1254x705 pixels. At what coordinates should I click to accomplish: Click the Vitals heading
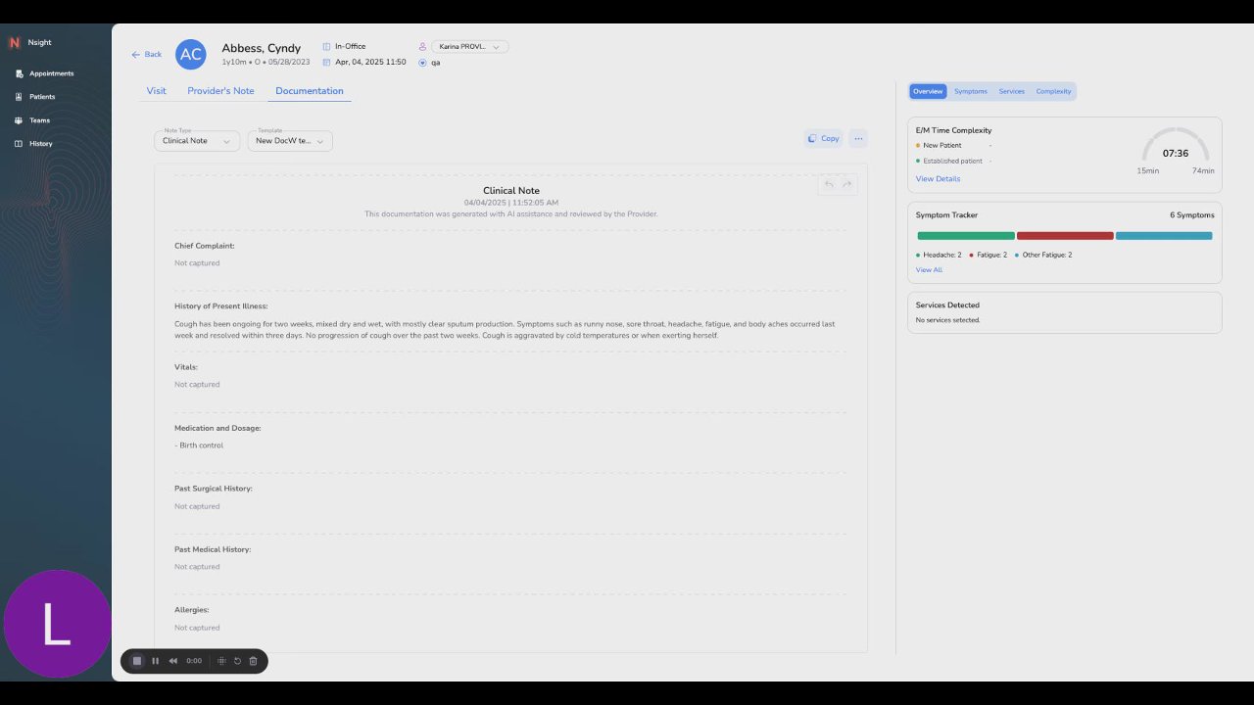[186, 367]
